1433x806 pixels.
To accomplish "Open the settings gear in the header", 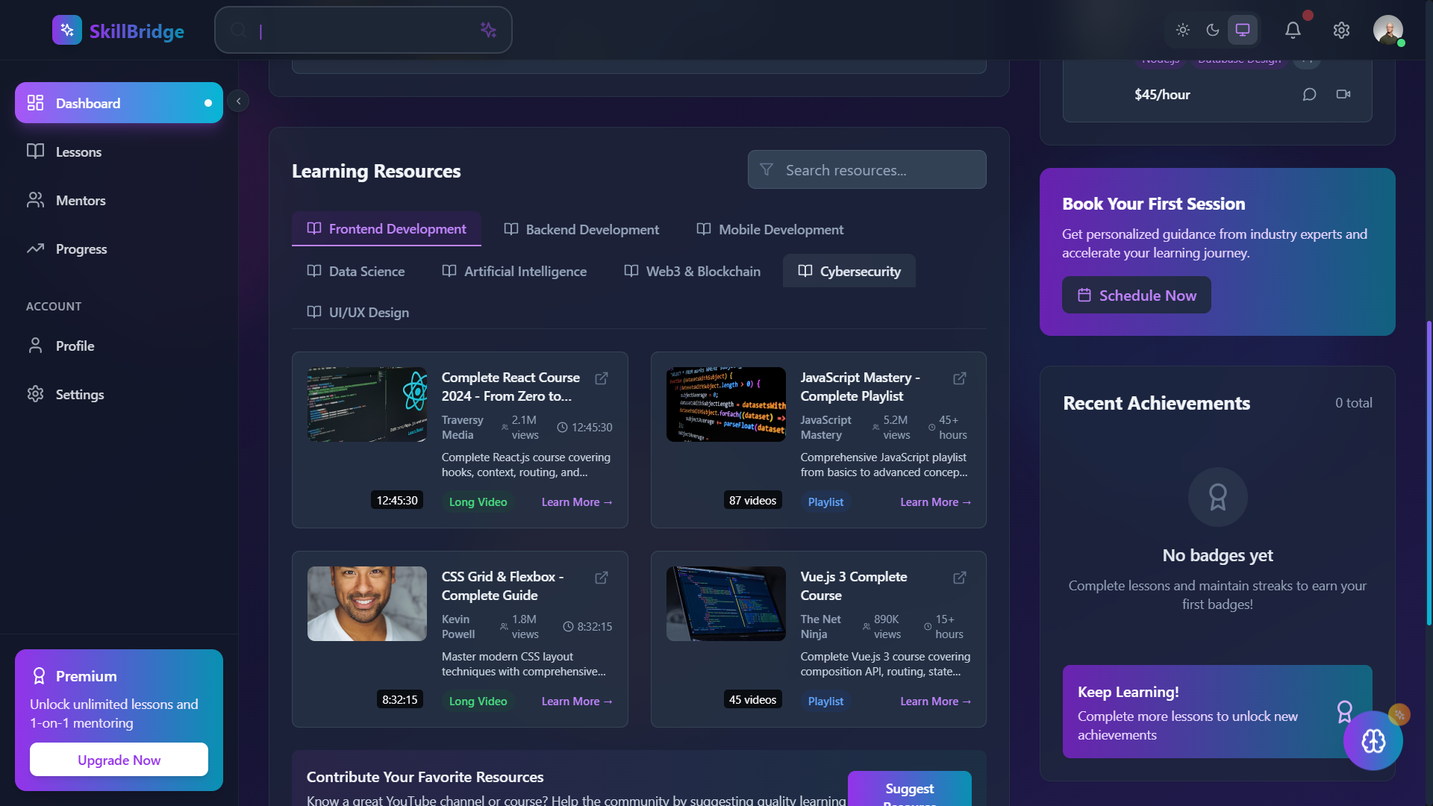I will click(1341, 31).
